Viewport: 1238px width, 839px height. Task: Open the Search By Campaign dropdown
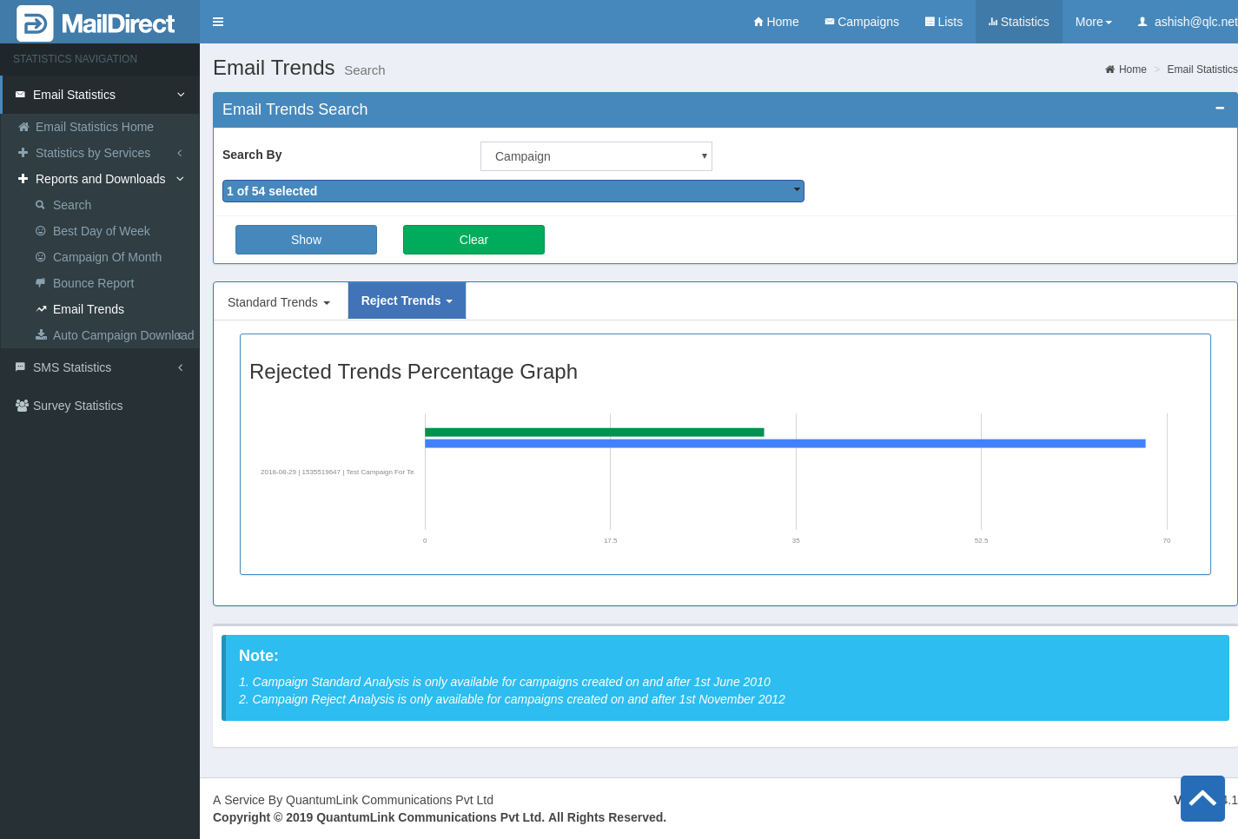point(596,156)
